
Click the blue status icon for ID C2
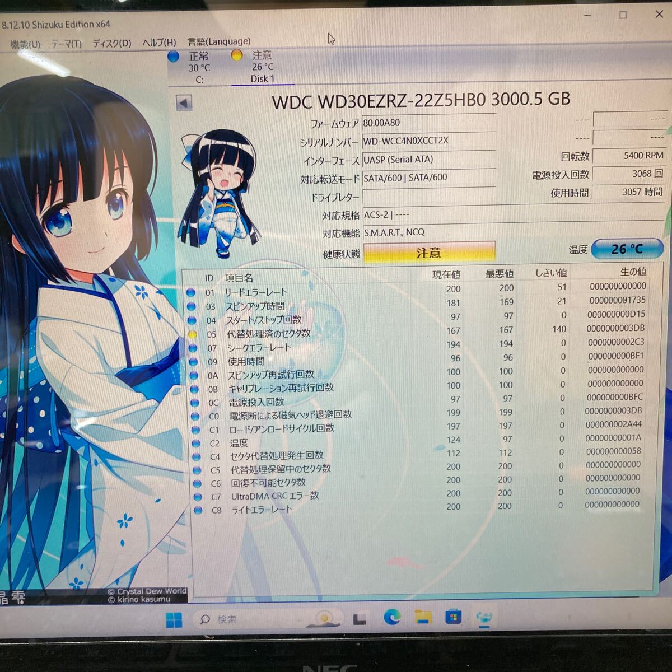pos(195,443)
